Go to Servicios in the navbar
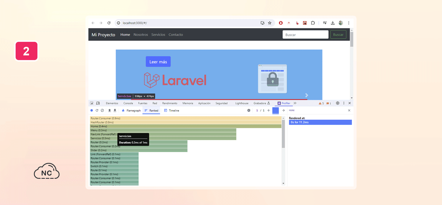The height and width of the screenshot is (205, 442). point(158,35)
